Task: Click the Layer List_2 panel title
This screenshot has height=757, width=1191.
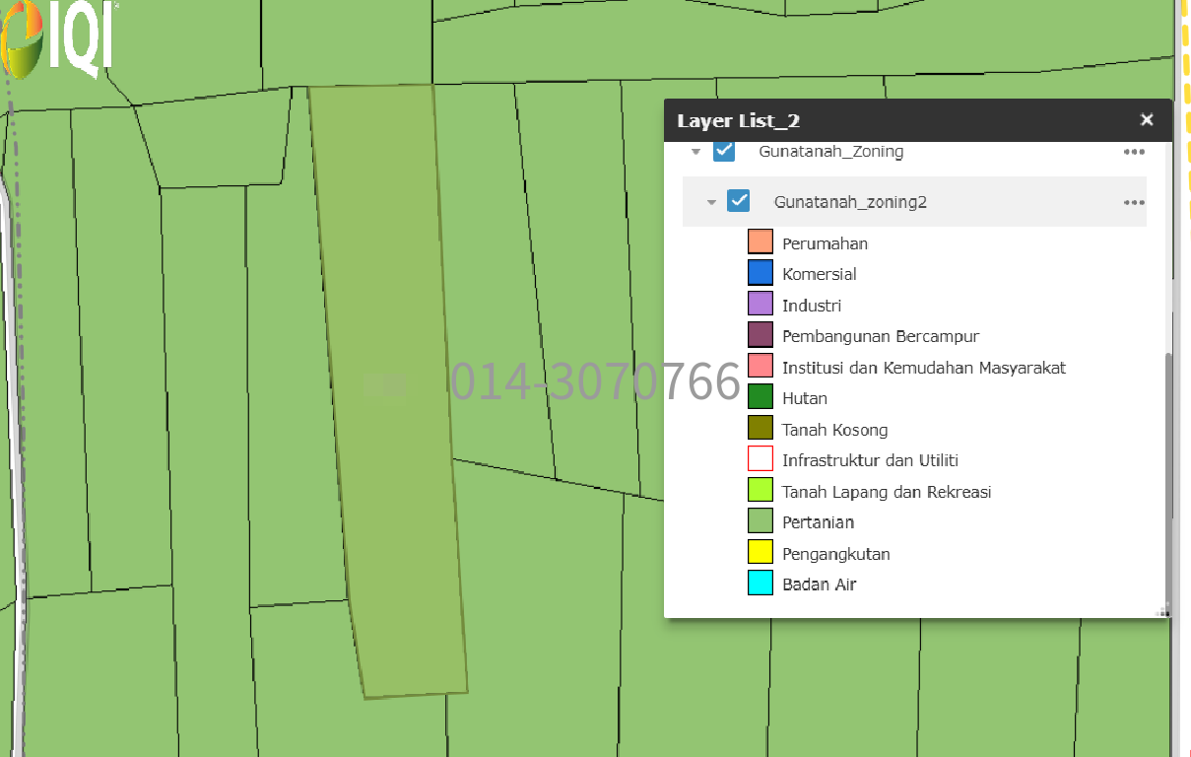Action: pyautogui.click(x=738, y=121)
